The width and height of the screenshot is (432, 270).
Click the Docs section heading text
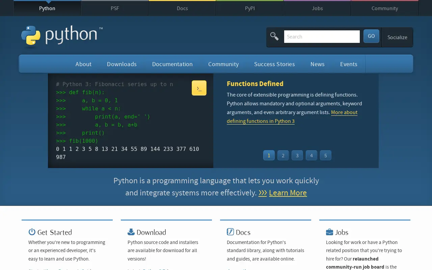(x=243, y=232)
